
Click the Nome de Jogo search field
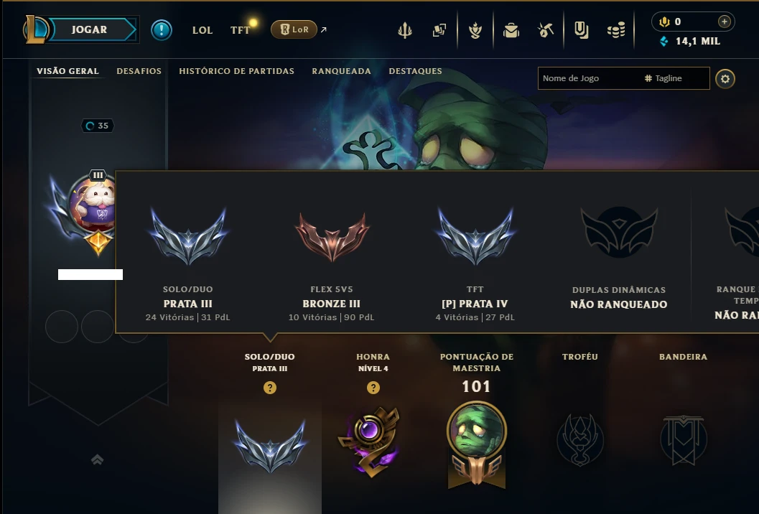tap(588, 78)
